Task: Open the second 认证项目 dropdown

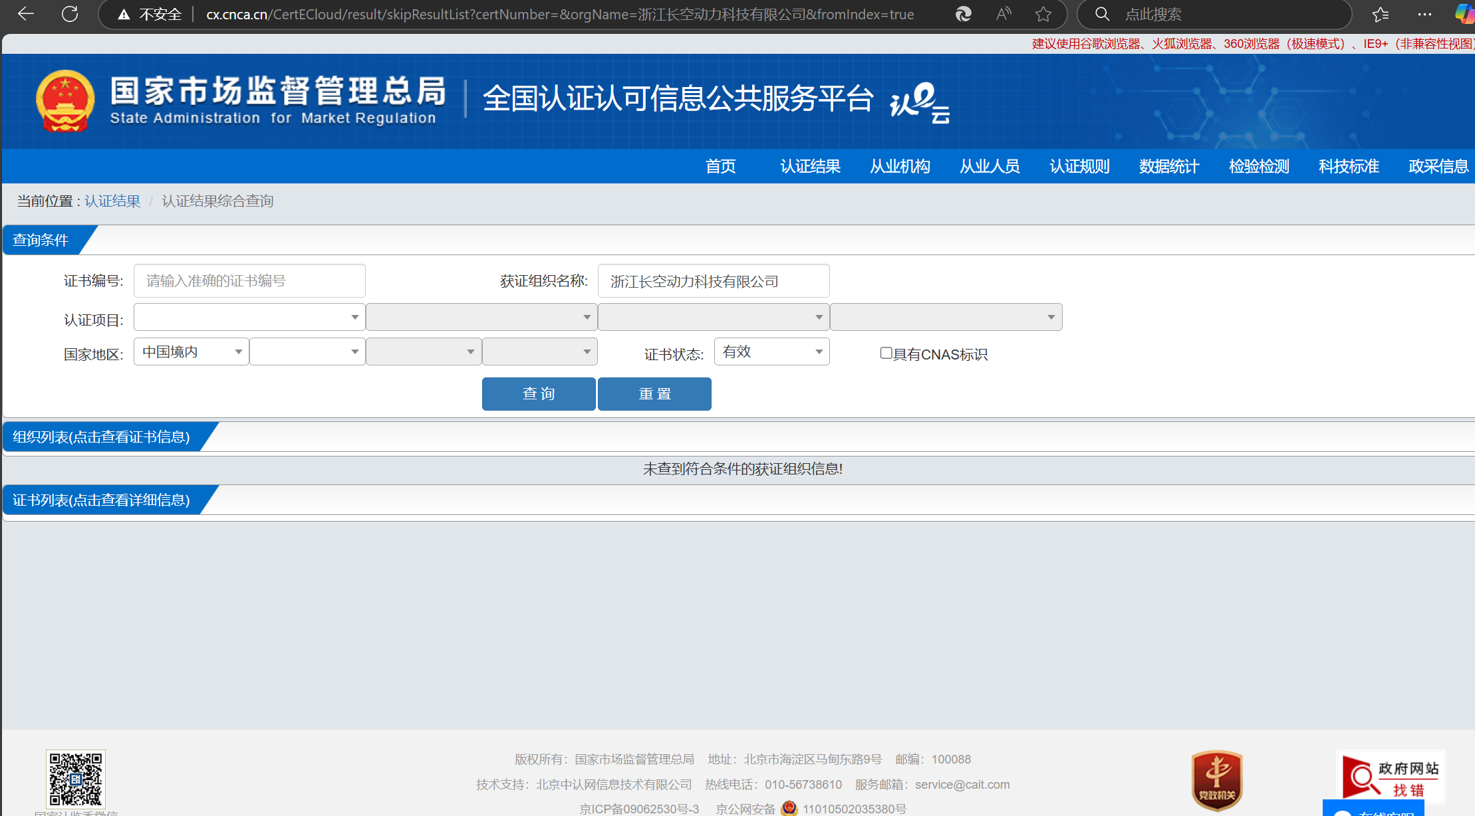Action: click(481, 317)
